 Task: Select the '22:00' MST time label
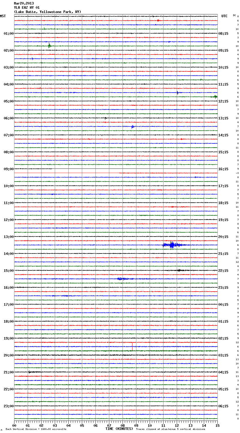(9, 389)
